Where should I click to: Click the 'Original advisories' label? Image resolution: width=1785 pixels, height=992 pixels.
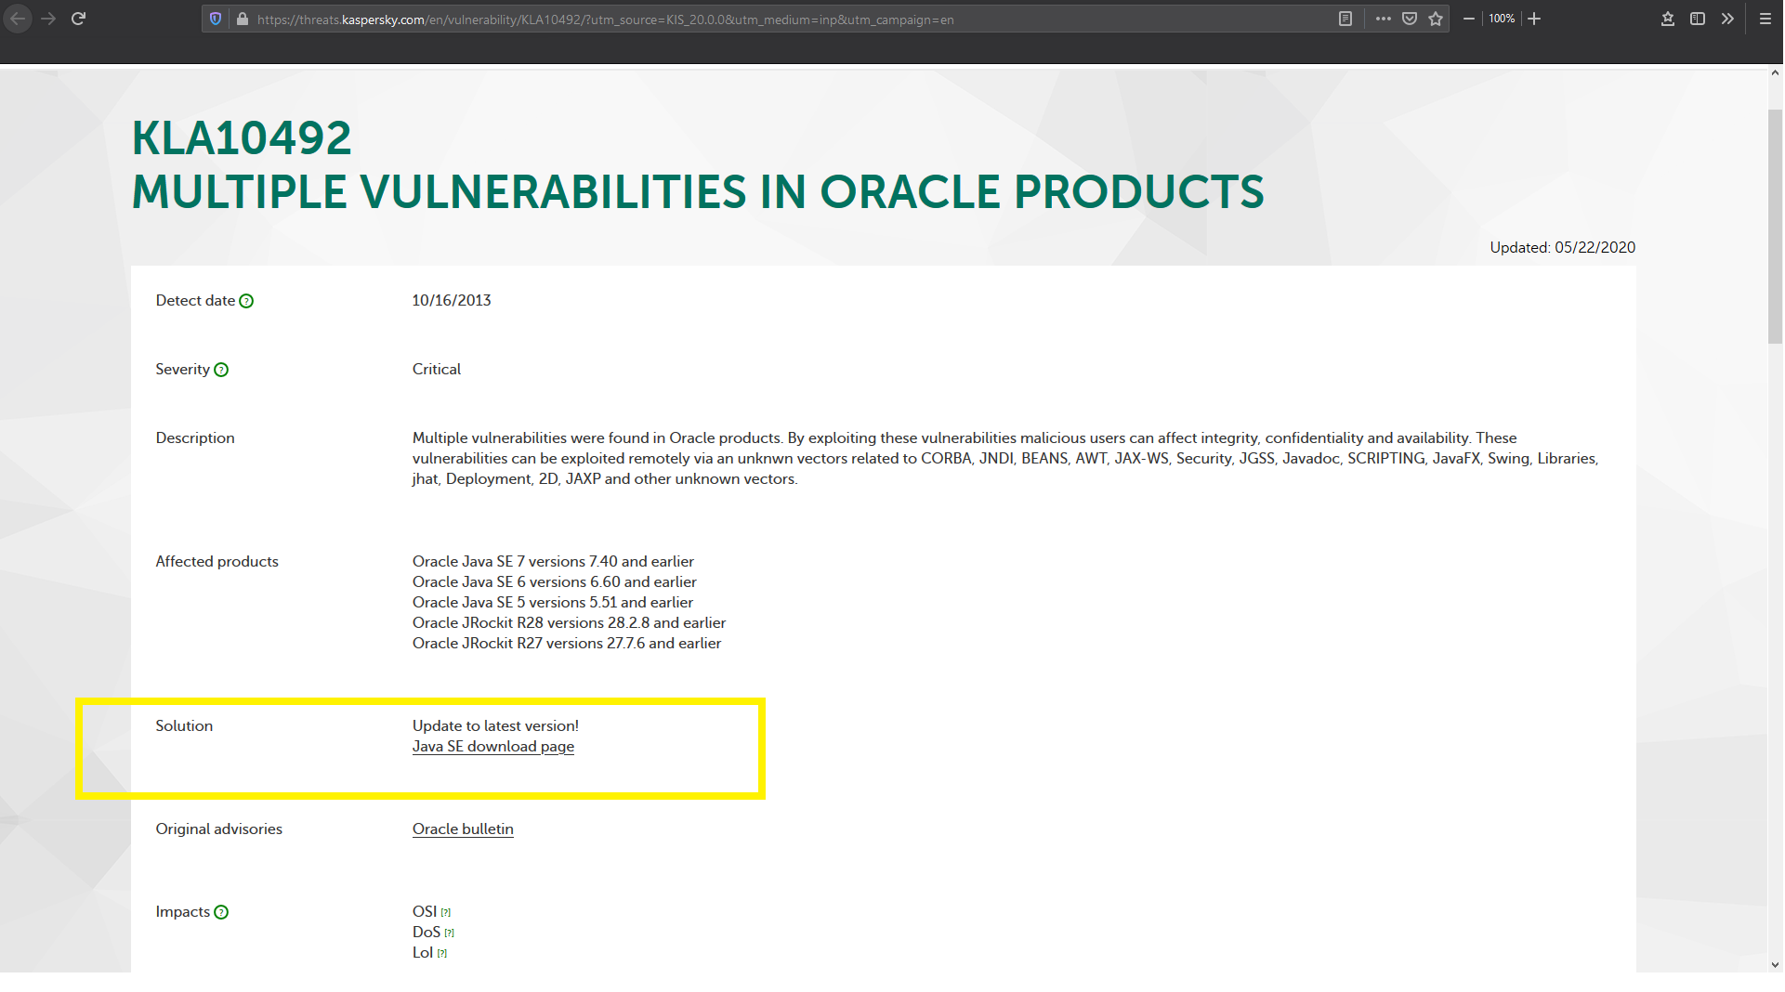pos(219,829)
